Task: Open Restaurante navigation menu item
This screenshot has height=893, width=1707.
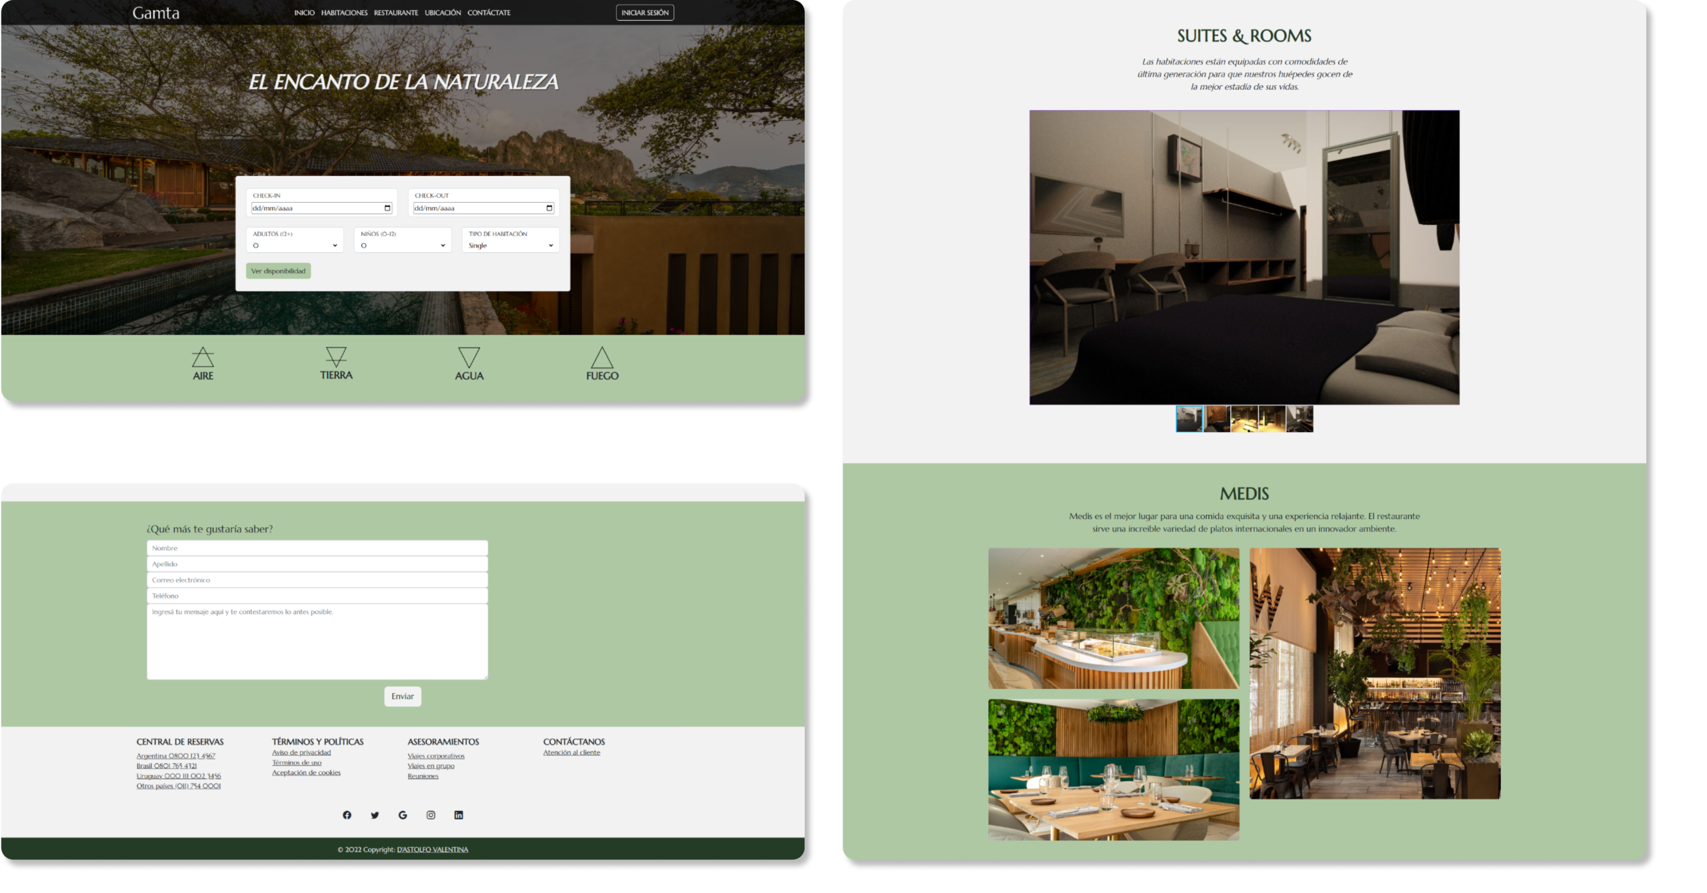Action: (x=396, y=13)
